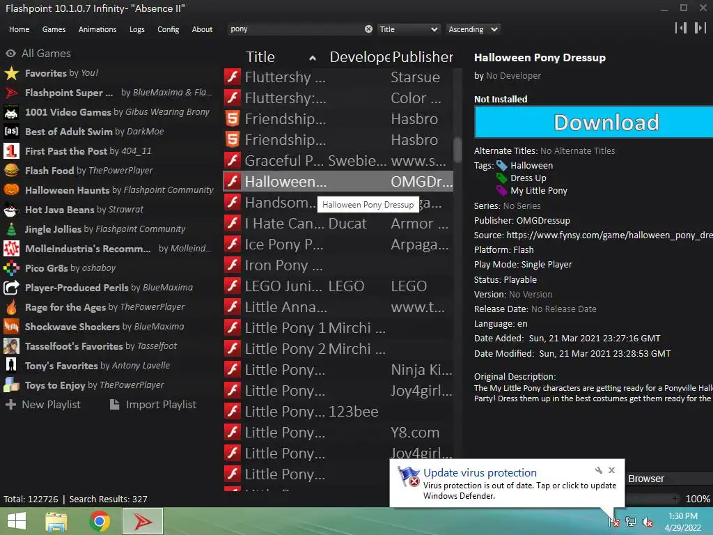
Task: Select the I Hate Can... row
Action: (338, 224)
